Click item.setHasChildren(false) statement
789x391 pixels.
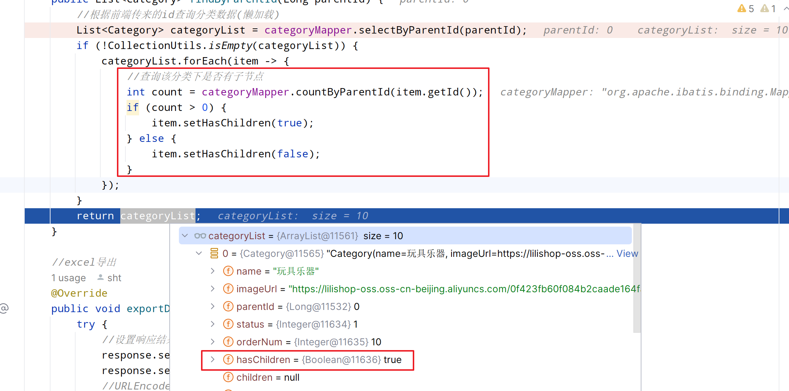pyautogui.click(x=236, y=154)
